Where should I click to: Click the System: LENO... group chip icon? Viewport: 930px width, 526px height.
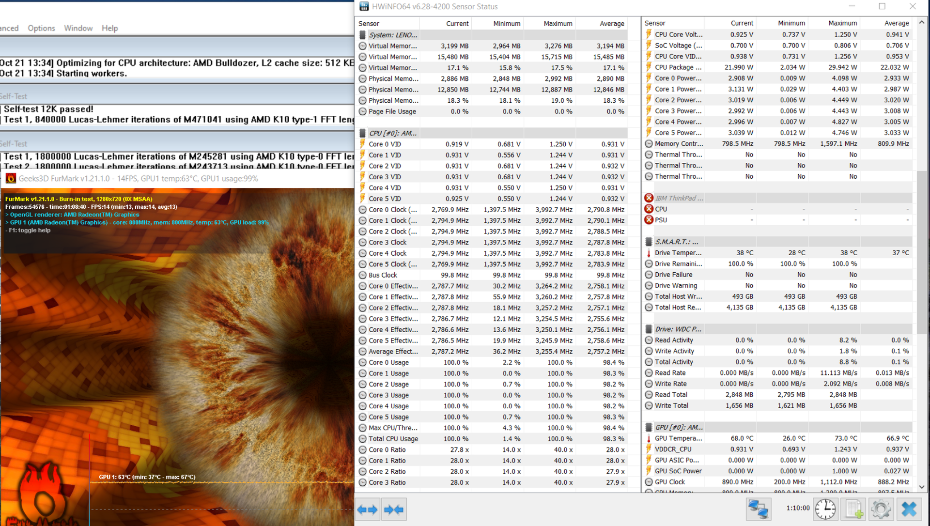coord(362,35)
